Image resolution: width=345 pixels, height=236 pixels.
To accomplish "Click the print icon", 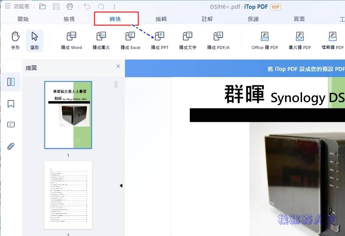I will pyautogui.click(x=70, y=7).
